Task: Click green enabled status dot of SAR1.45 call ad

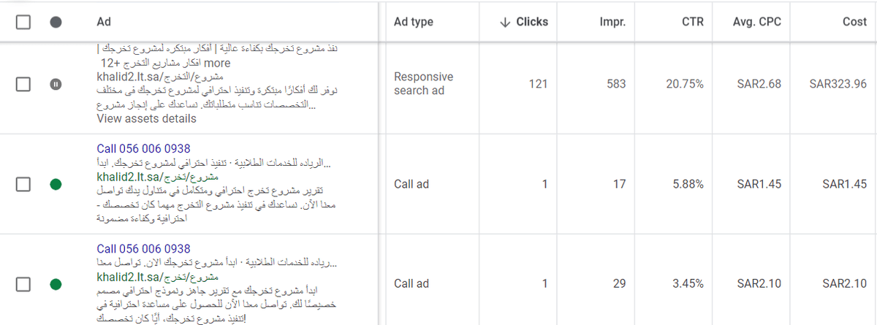Action: click(55, 184)
